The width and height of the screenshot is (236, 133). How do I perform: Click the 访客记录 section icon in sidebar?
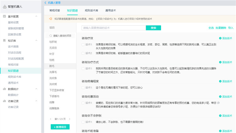click(x=4, y=101)
